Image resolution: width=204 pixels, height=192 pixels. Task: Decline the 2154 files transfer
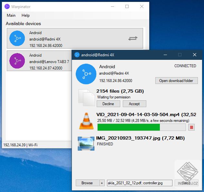pyautogui.click(x=108, y=104)
